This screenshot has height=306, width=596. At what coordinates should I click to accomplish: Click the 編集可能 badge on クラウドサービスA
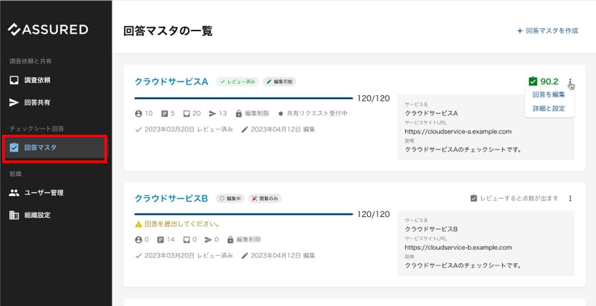[x=279, y=82]
